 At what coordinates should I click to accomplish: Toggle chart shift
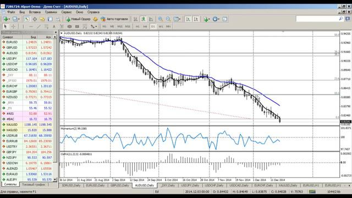196,19
